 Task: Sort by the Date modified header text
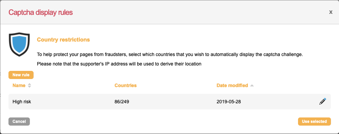[x=232, y=85]
